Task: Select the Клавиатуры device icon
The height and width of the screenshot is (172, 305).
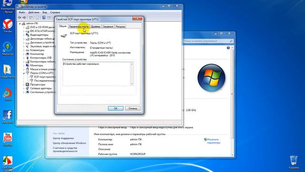Action: click(28, 50)
